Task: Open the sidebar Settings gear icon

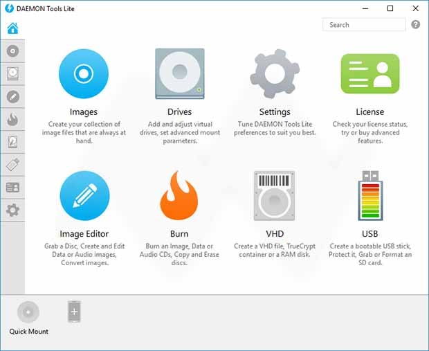Action: pyautogui.click(x=12, y=210)
